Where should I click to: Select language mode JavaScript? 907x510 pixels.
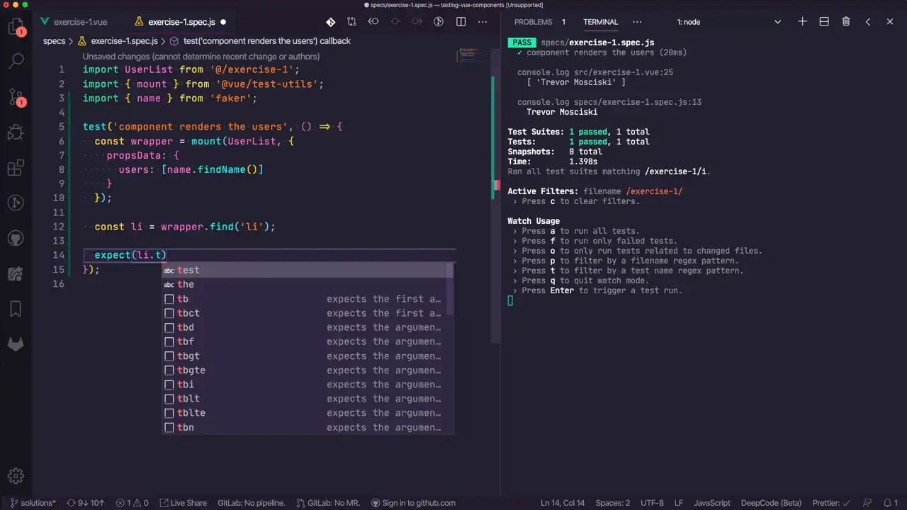click(x=711, y=503)
